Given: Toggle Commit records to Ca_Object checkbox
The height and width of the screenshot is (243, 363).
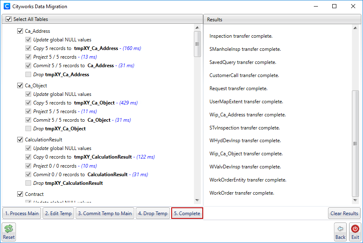Looking at the screenshot, I should pyautogui.click(x=28, y=120).
